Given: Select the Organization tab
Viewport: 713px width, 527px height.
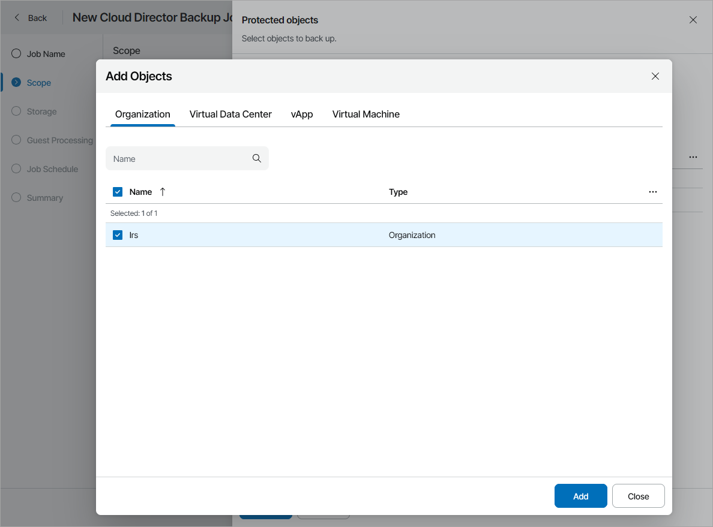Looking at the screenshot, I should point(143,114).
